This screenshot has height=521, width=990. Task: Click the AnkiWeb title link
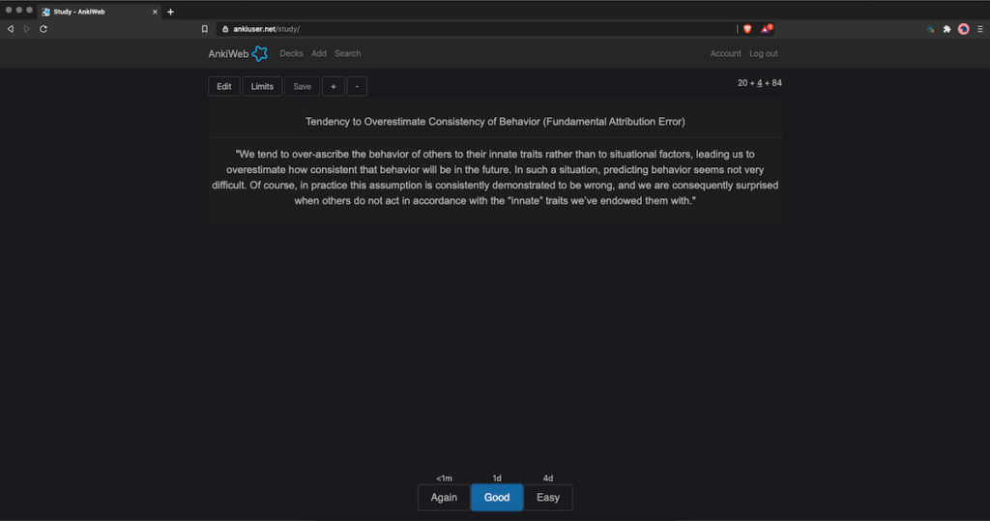click(x=228, y=54)
